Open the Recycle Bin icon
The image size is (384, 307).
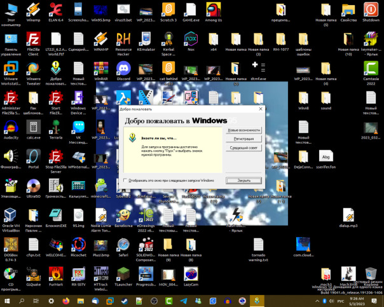point(371,275)
